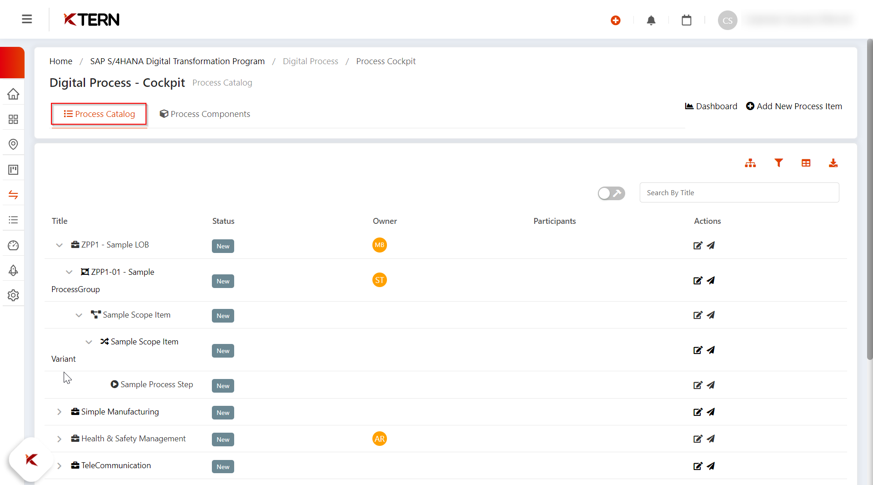Open the sidebar list icon
873x485 pixels.
(13, 220)
